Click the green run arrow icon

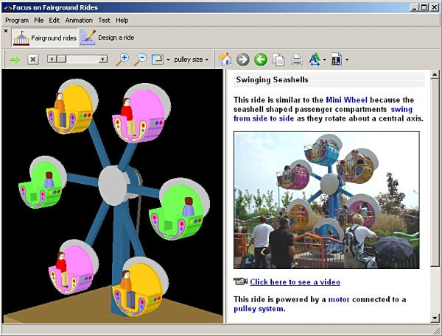[x=15, y=60]
